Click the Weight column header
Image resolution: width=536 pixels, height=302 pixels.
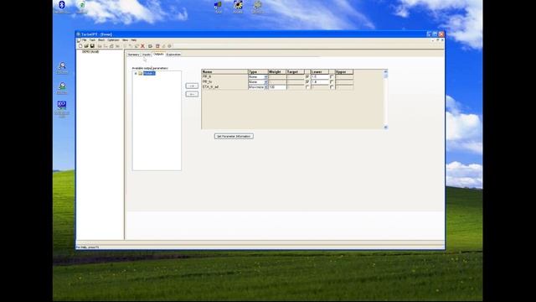coord(277,72)
